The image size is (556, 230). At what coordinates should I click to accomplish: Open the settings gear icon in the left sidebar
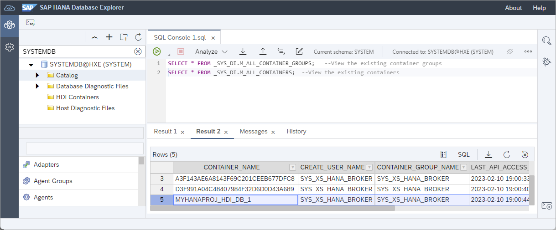tap(9, 46)
